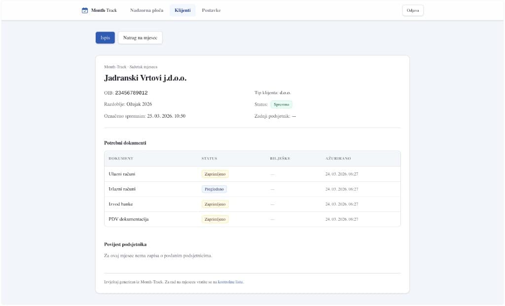Click the Natrag na mjesec button

click(140, 37)
